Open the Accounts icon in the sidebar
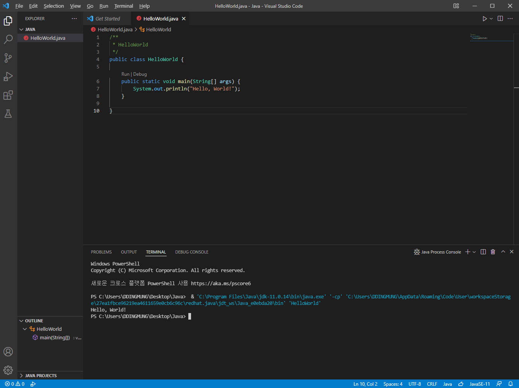 [x=8, y=352]
